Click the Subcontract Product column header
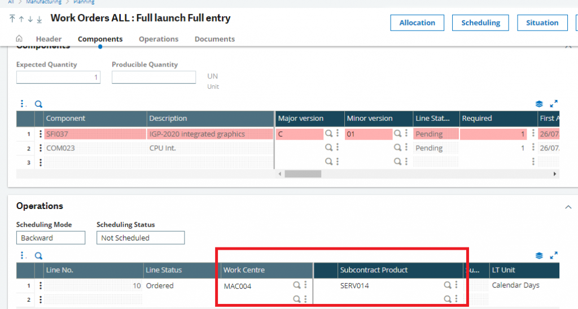The width and height of the screenshot is (578, 309). click(400, 270)
